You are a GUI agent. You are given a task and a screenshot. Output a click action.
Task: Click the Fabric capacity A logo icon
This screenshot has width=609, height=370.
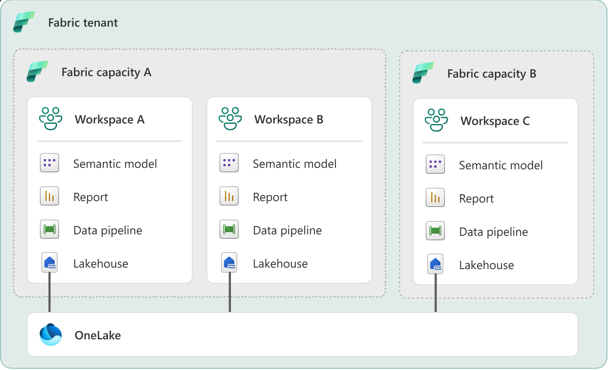[x=37, y=71]
